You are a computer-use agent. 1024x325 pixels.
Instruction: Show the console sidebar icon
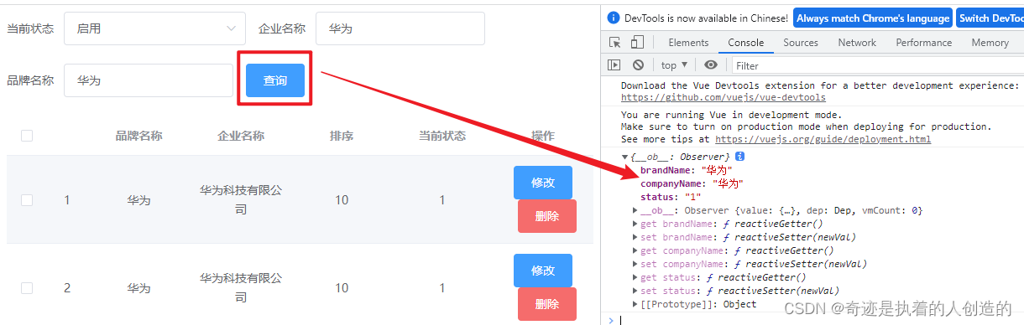(x=614, y=64)
